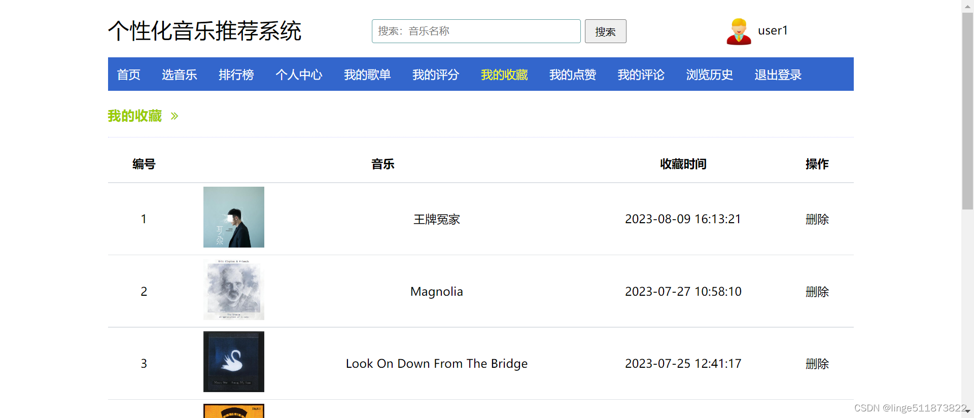Select the highlighted 我的收藏 nav item

(505, 75)
